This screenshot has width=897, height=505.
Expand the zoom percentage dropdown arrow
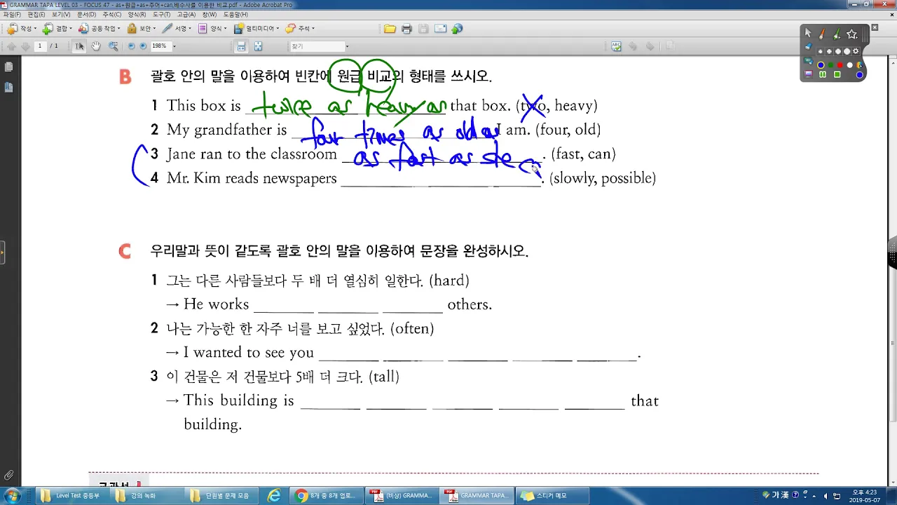[174, 46]
